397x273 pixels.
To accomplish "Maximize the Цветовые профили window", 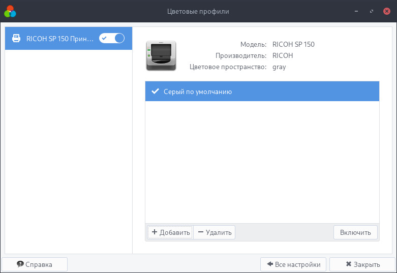I will coord(372,11).
